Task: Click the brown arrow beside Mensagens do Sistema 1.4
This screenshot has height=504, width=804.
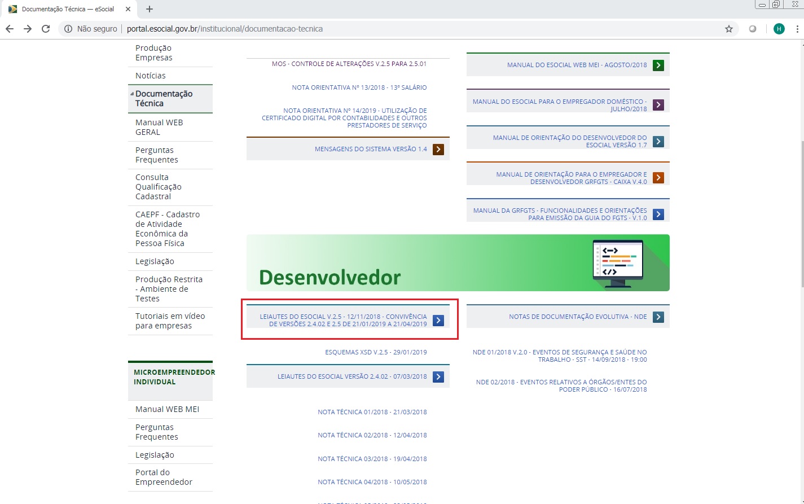Action: [438, 150]
